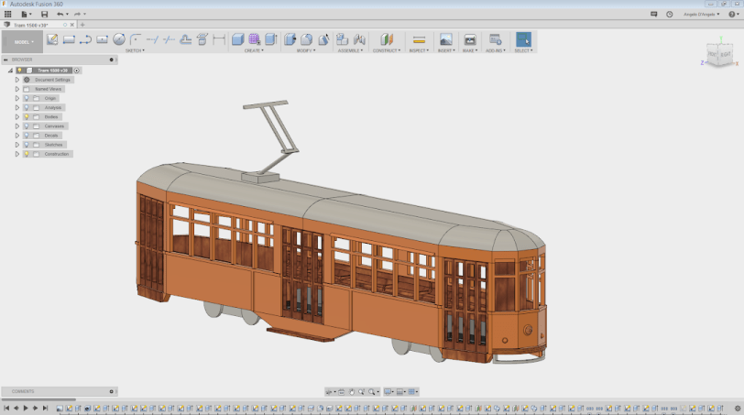Toggle visibility bulb of Tram 1500 root
Viewport: 744px width, 415px height.
19,71
